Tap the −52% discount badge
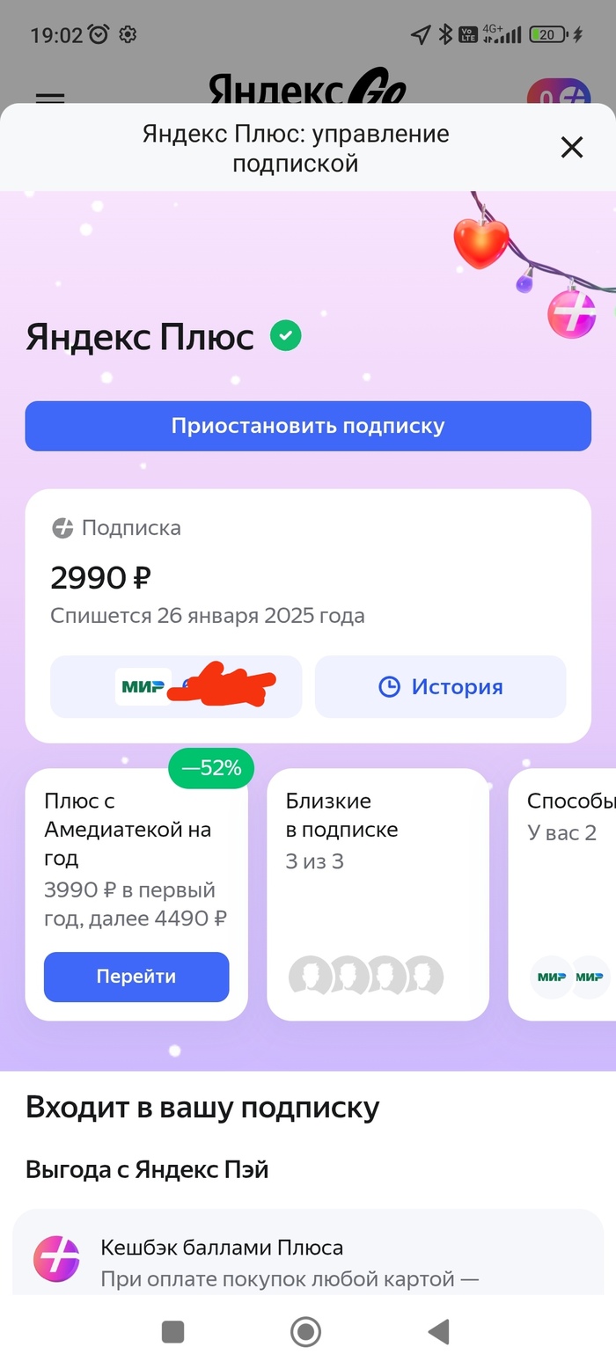The width and height of the screenshot is (616, 1369). click(x=210, y=768)
